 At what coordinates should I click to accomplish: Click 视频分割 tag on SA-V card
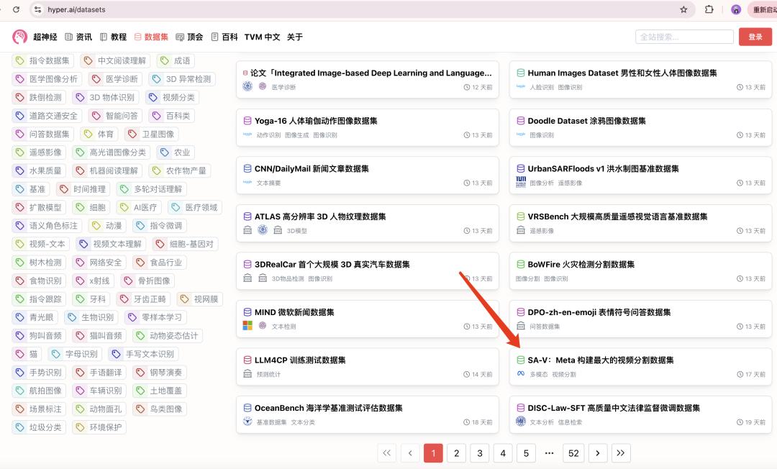point(564,374)
